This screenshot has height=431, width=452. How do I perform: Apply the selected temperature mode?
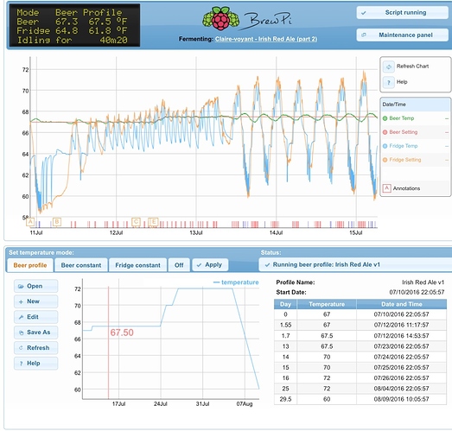(210, 265)
